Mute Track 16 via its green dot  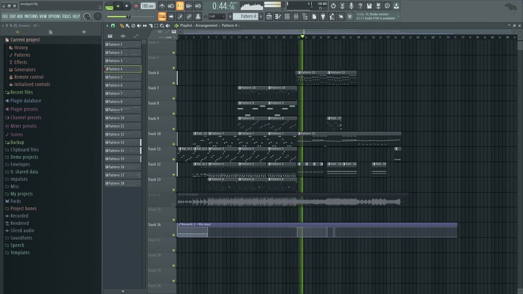pyautogui.click(x=174, y=235)
